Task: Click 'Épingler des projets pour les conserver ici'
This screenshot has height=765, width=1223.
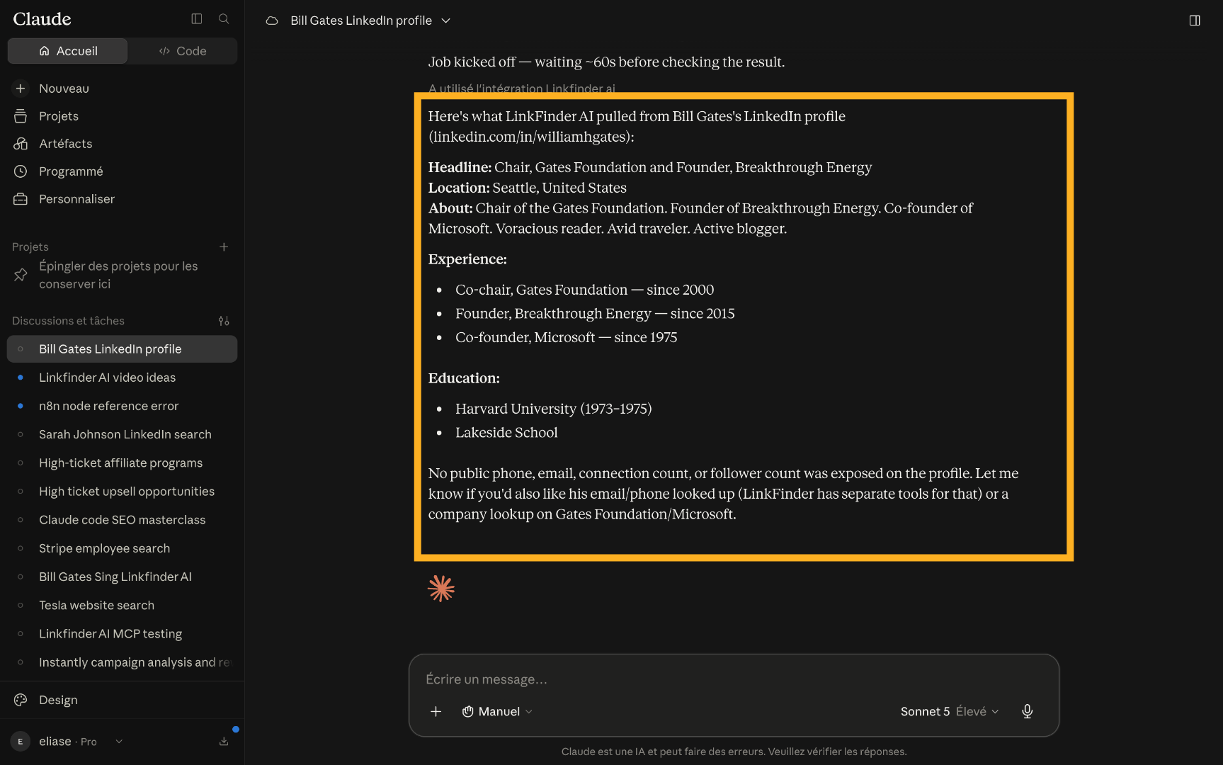Action: point(118,275)
